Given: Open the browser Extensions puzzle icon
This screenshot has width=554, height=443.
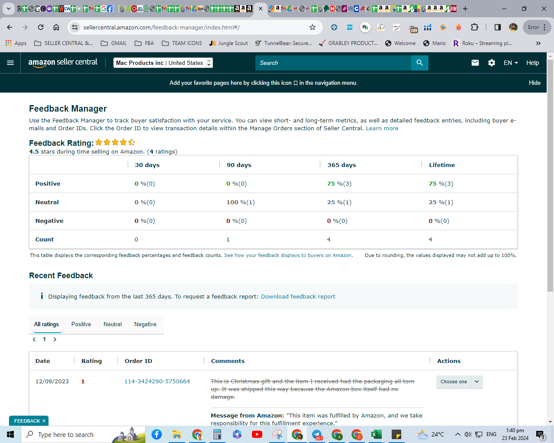Looking at the screenshot, I should click(474, 27).
